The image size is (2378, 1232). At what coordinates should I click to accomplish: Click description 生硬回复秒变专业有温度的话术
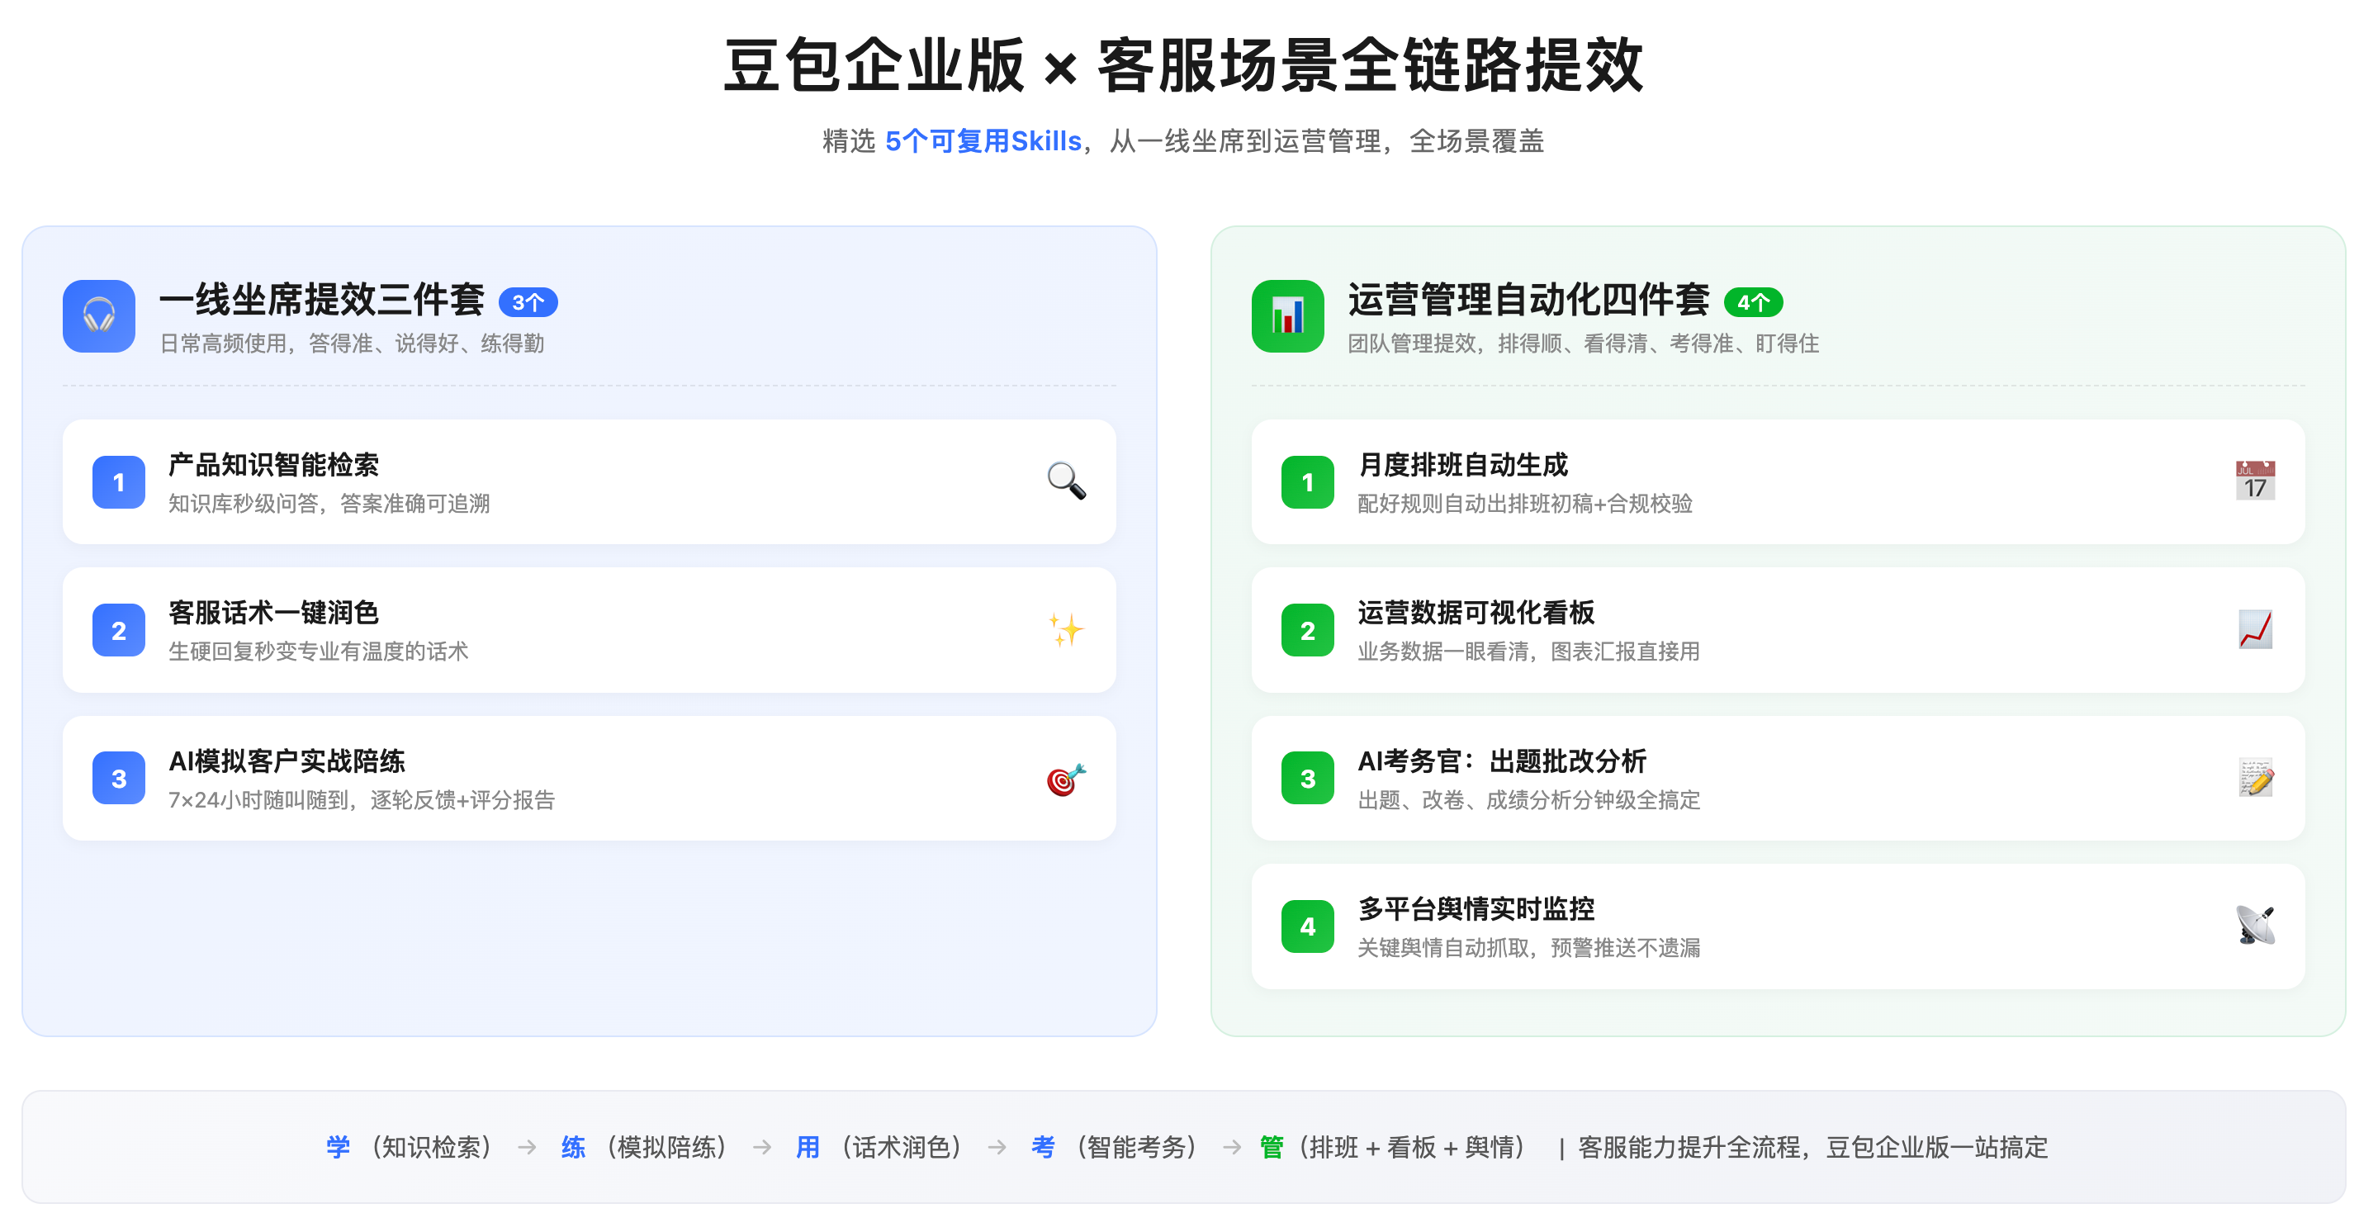(x=318, y=651)
